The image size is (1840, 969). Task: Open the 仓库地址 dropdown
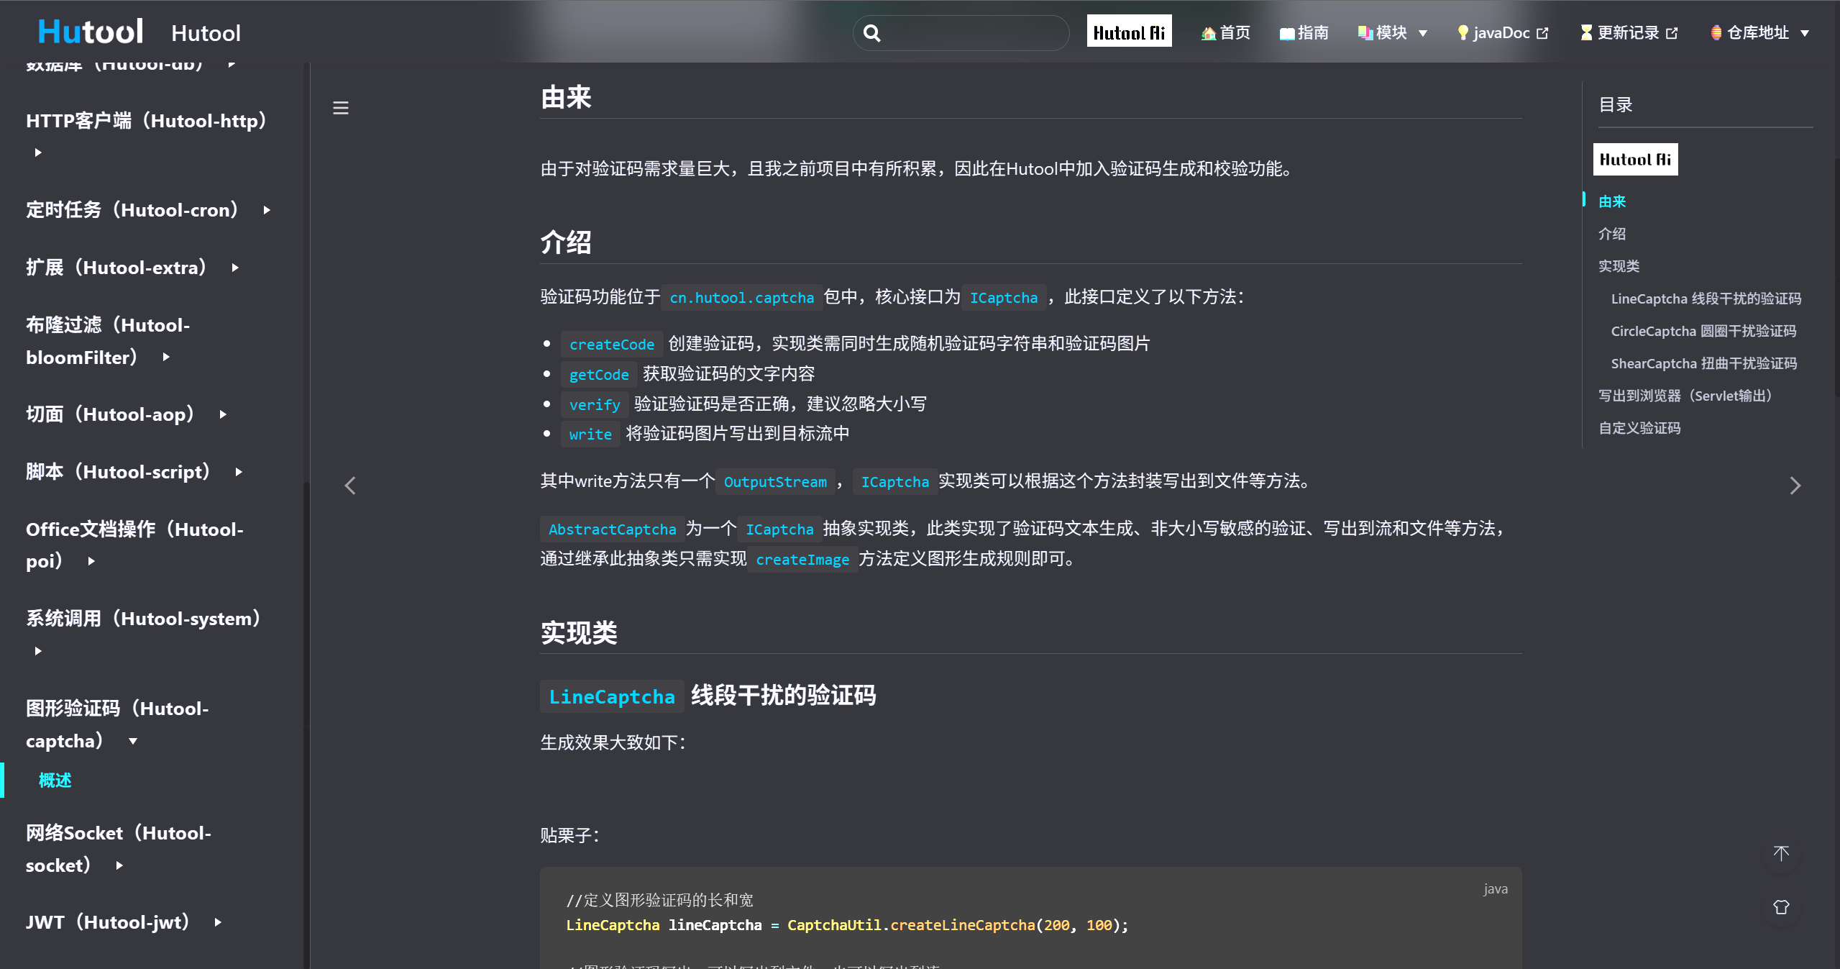1805,32
